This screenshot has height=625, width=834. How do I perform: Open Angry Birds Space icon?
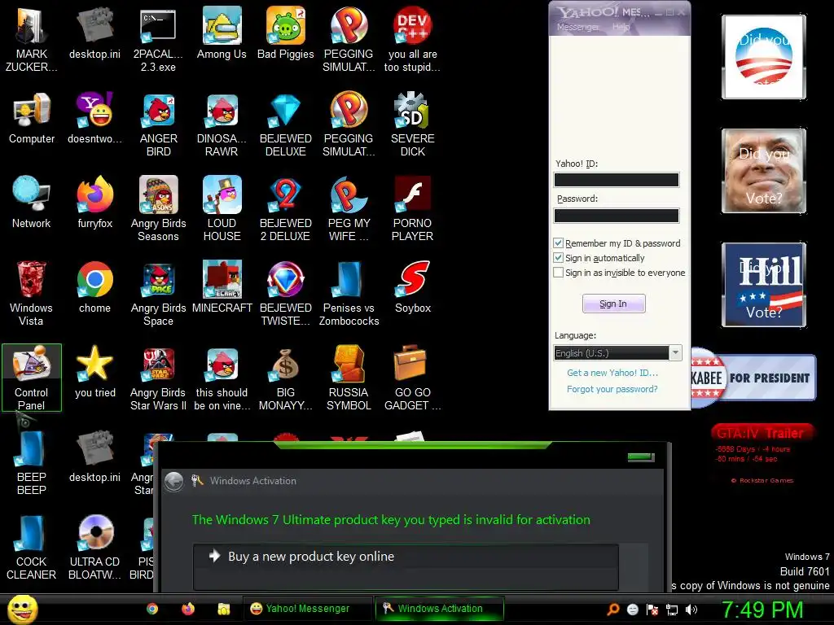[158, 293]
